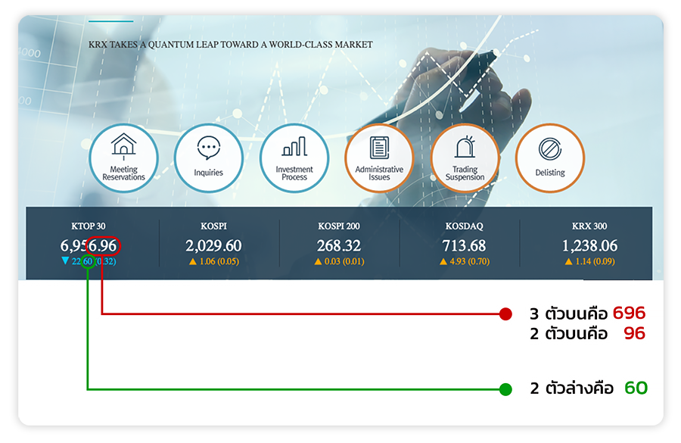681x443 pixels.
Task: Select the KOSPI 200 index label
Action: click(339, 226)
